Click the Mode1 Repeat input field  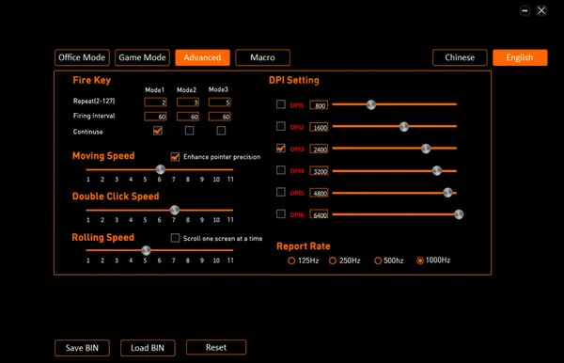tap(155, 103)
